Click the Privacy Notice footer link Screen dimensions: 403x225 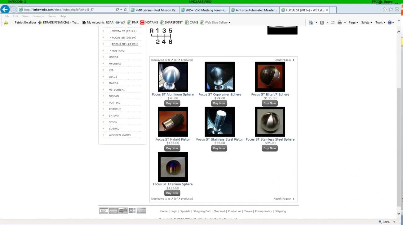[x=263, y=211]
